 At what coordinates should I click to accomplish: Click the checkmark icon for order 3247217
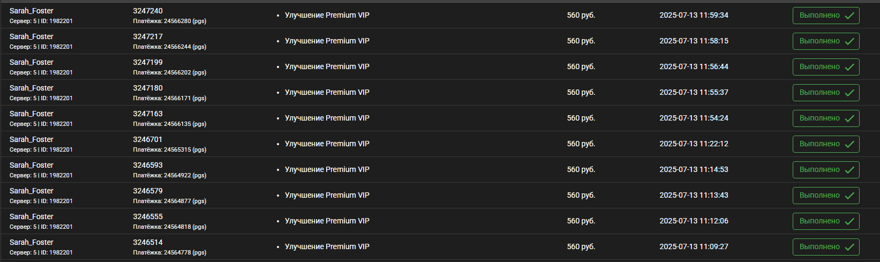click(849, 41)
